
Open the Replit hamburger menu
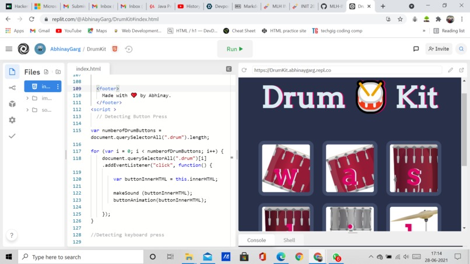click(x=9, y=49)
